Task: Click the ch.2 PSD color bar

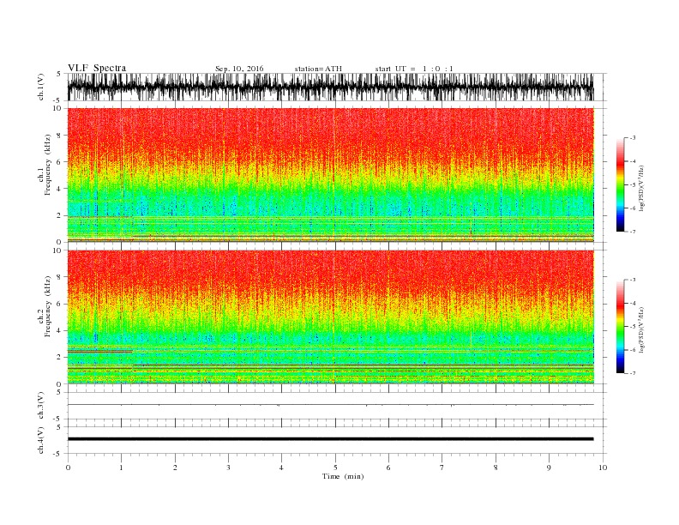Action: 620,326
